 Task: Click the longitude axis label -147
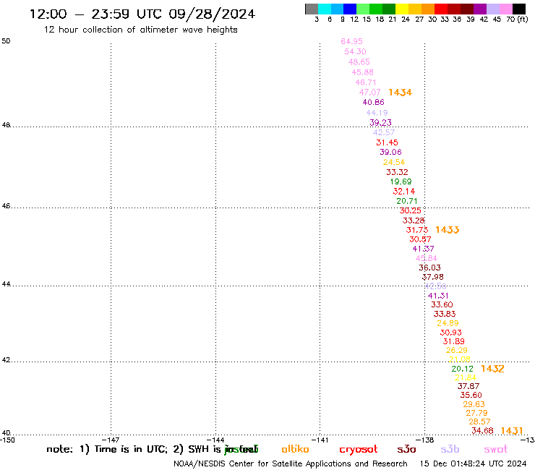pos(111,440)
